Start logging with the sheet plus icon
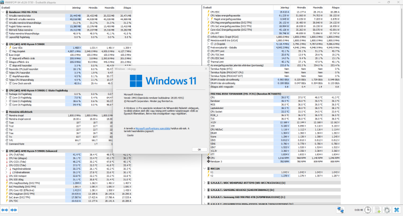This screenshot has width=403, height=216. tap(377, 210)
